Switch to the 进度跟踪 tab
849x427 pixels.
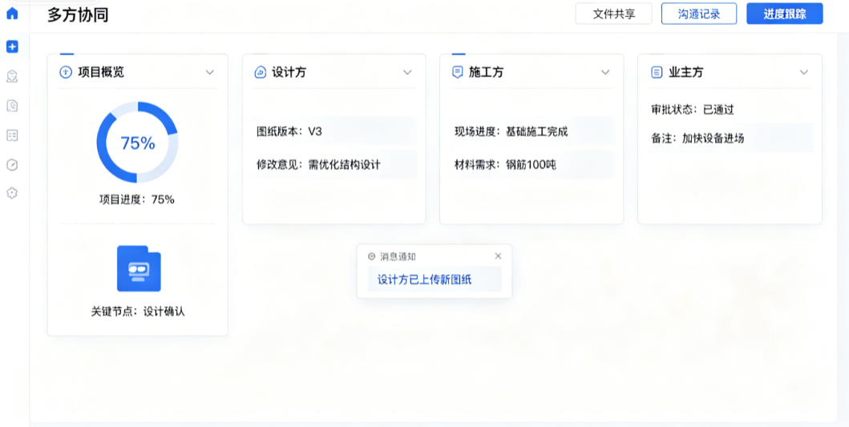point(785,14)
